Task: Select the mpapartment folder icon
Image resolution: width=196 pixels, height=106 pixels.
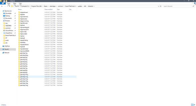Action: coord(19,13)
